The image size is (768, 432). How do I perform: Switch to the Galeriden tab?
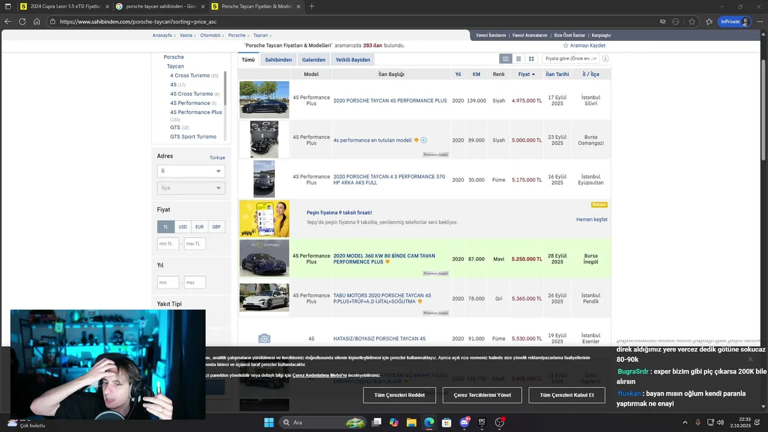coord(314,60)
